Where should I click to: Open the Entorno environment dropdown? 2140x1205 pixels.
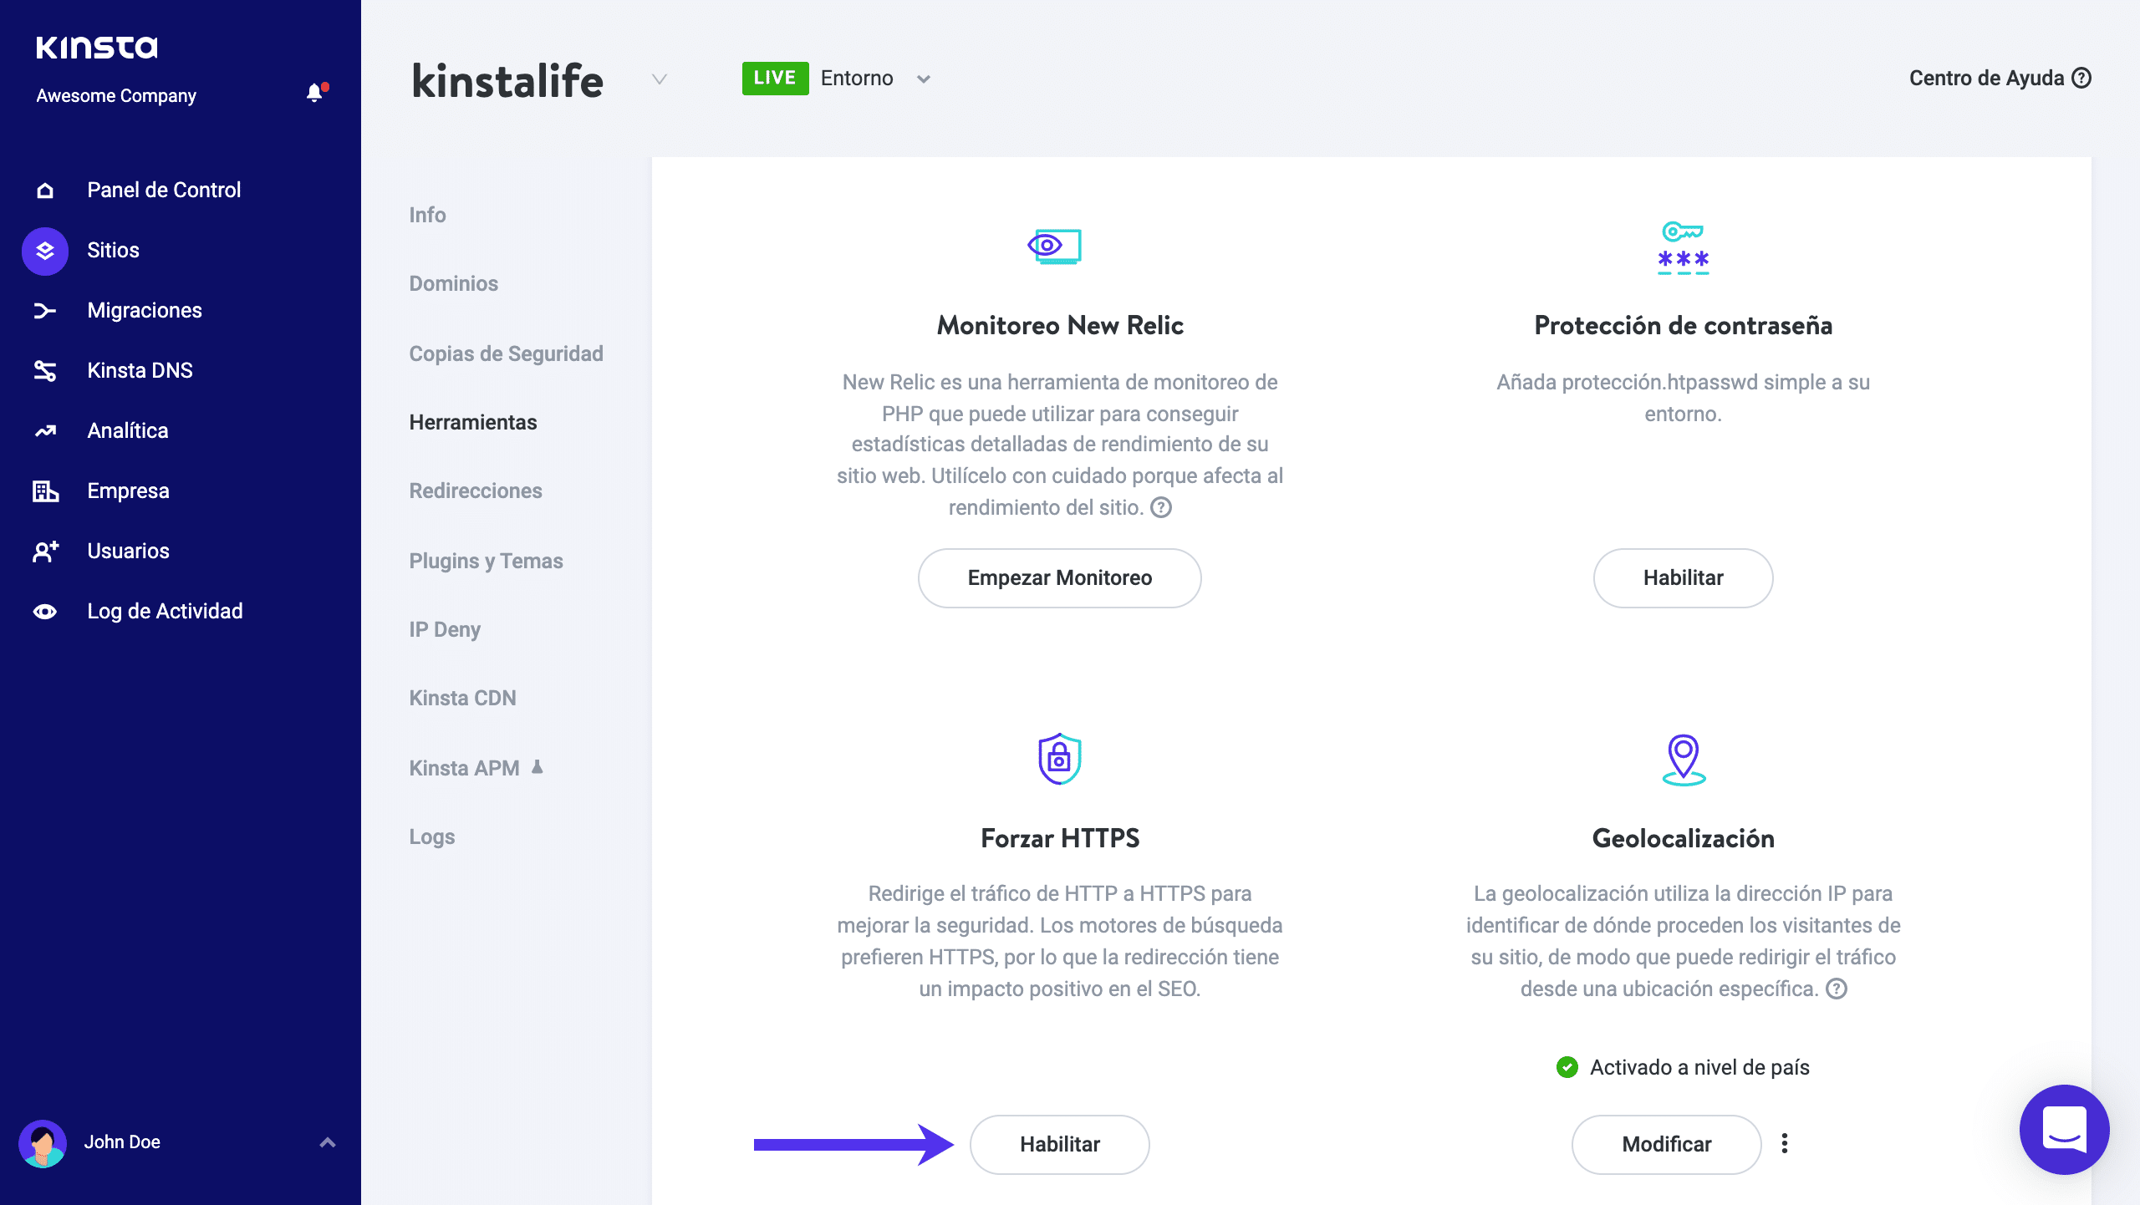pyautogui.click(x=923, y=79)
